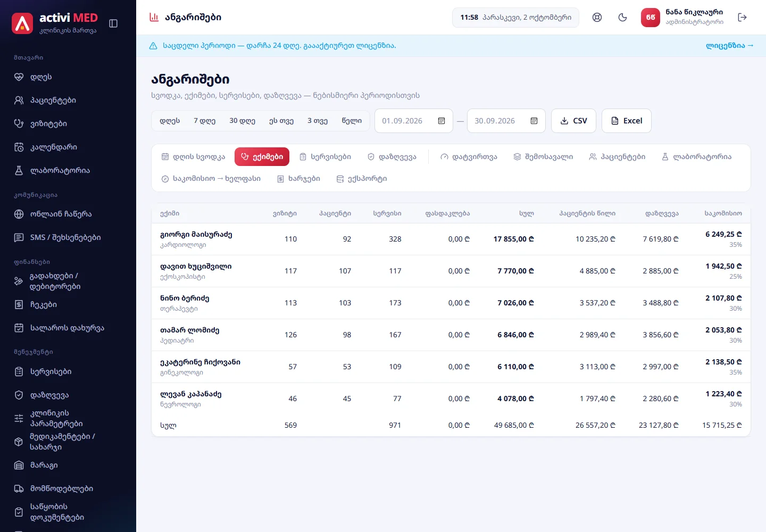
Task: Open მარაგი in the sidebar
Action: click(68, 465)
